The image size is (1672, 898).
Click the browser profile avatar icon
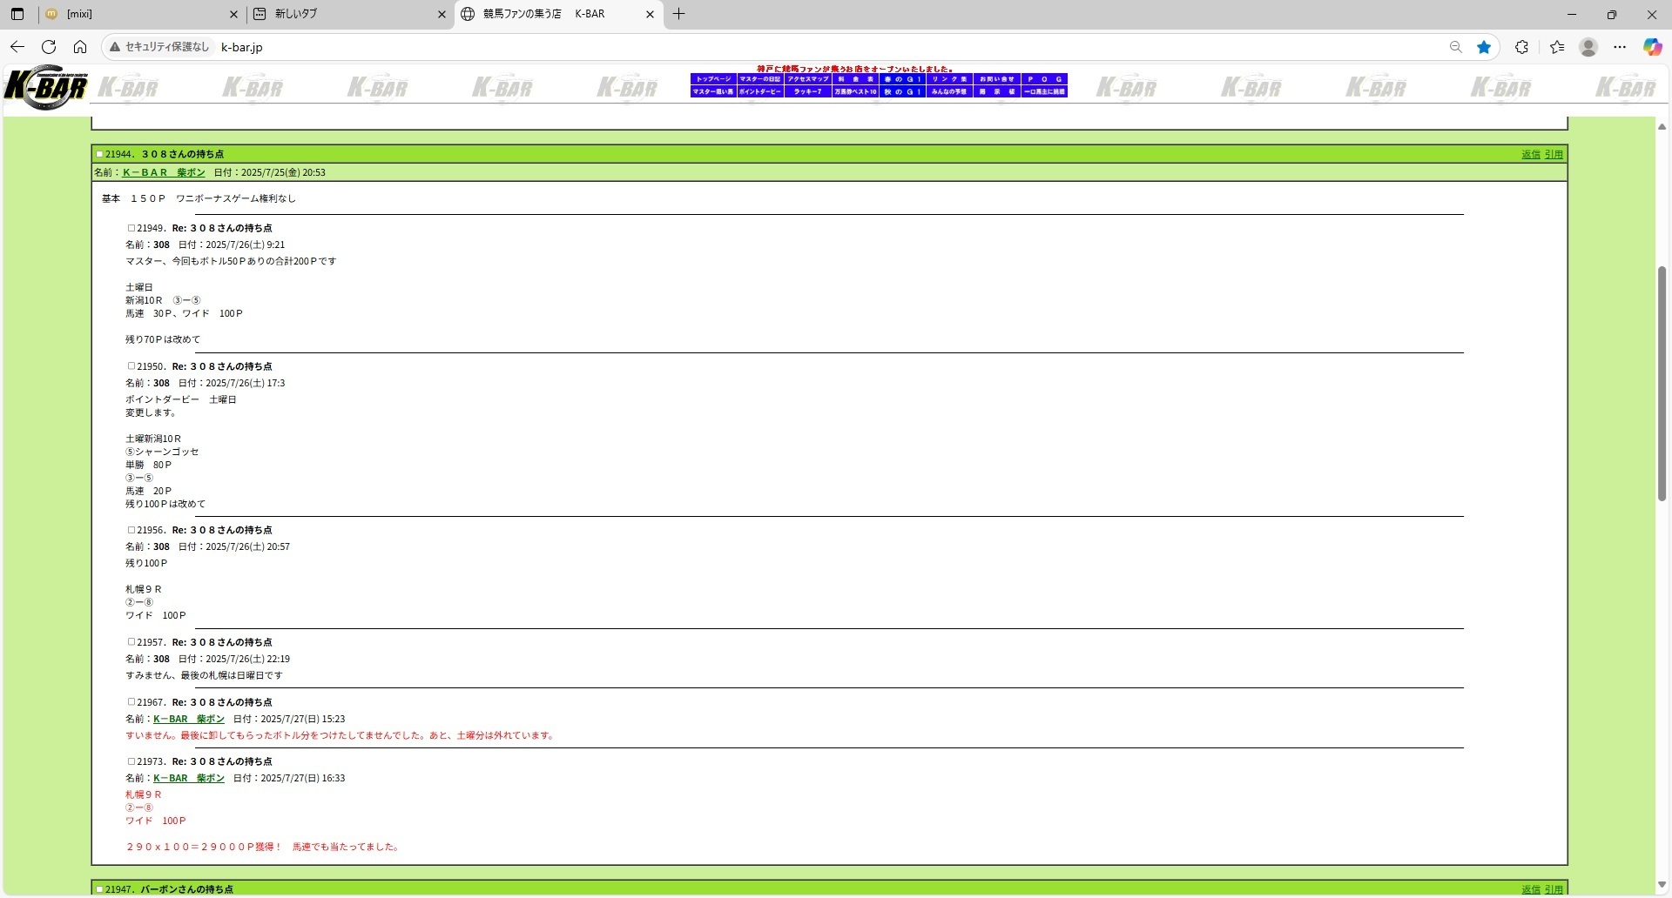click(1588, 47)
